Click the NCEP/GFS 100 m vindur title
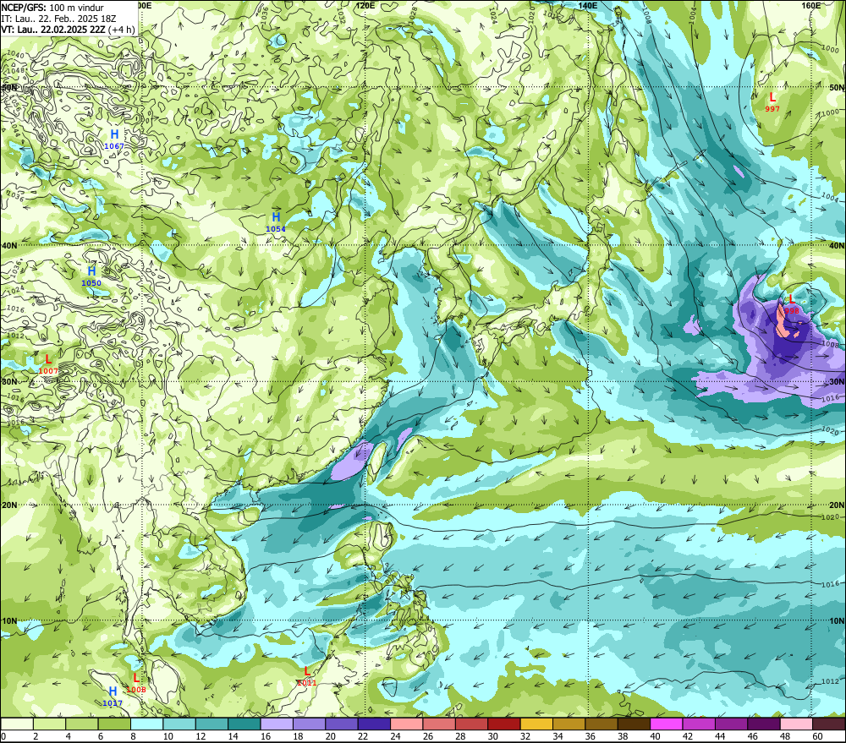Image resolution: width=846 pixels, height=743 pixels. [52, 8]
